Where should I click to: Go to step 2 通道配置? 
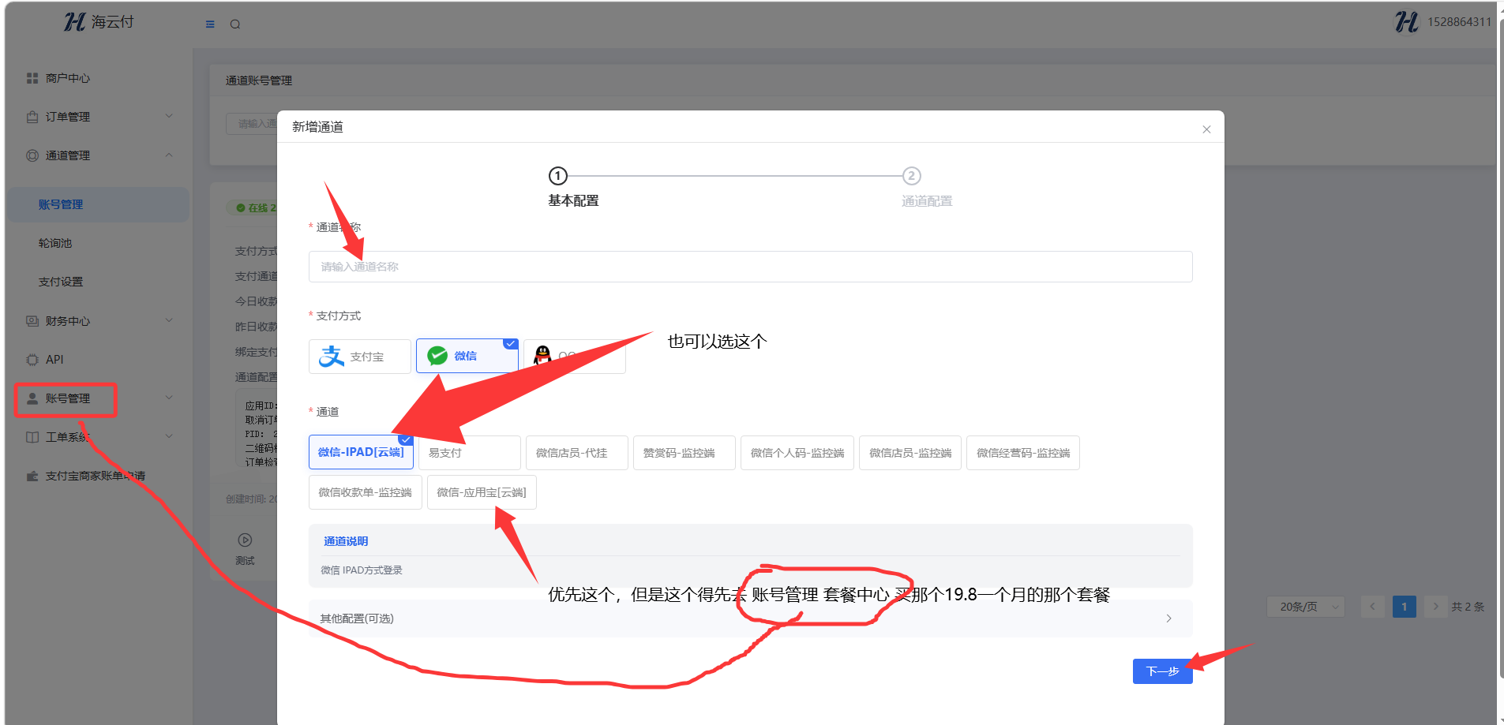tap(926, 187)
